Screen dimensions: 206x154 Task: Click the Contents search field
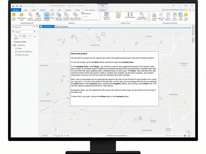coord(26,32)
